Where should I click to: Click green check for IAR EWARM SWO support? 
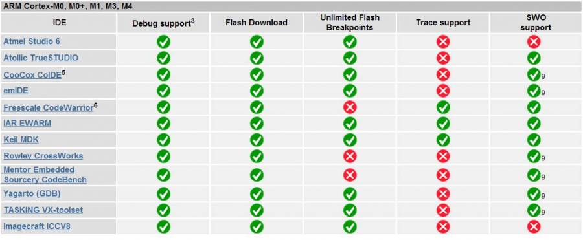point(534,124)
